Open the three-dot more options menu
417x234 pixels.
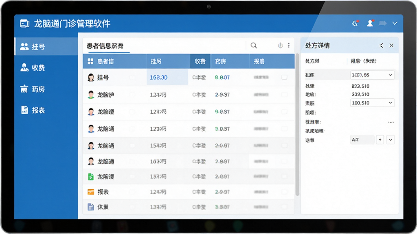coord(289,45)
